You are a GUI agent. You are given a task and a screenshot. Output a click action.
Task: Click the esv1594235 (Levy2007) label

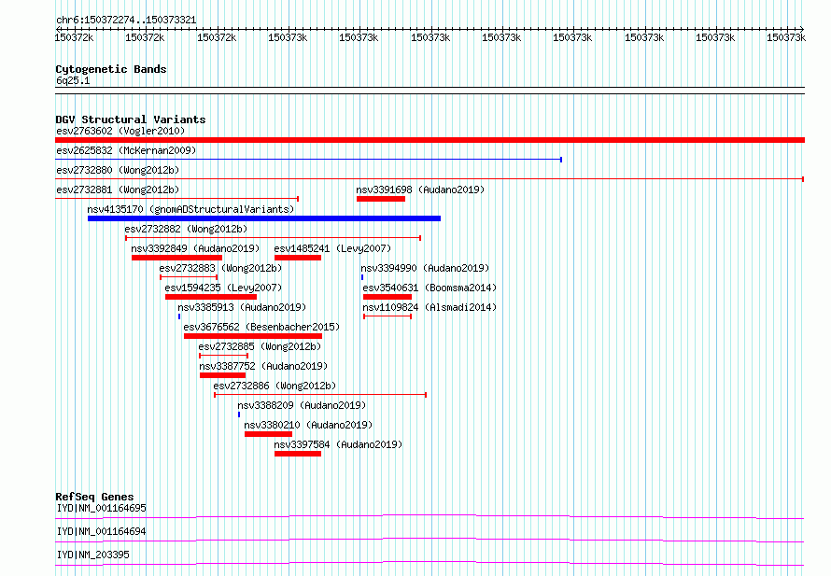(223, 288)
